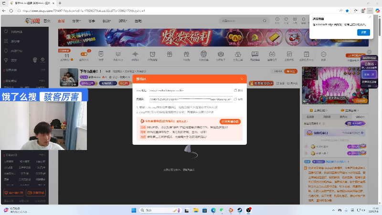
Task: Open the 首页 home tab
Action: (47, 21)
